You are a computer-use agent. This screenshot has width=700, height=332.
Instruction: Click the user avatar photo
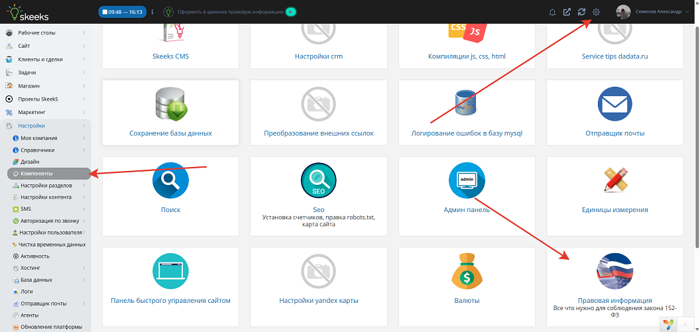[623, 12]
